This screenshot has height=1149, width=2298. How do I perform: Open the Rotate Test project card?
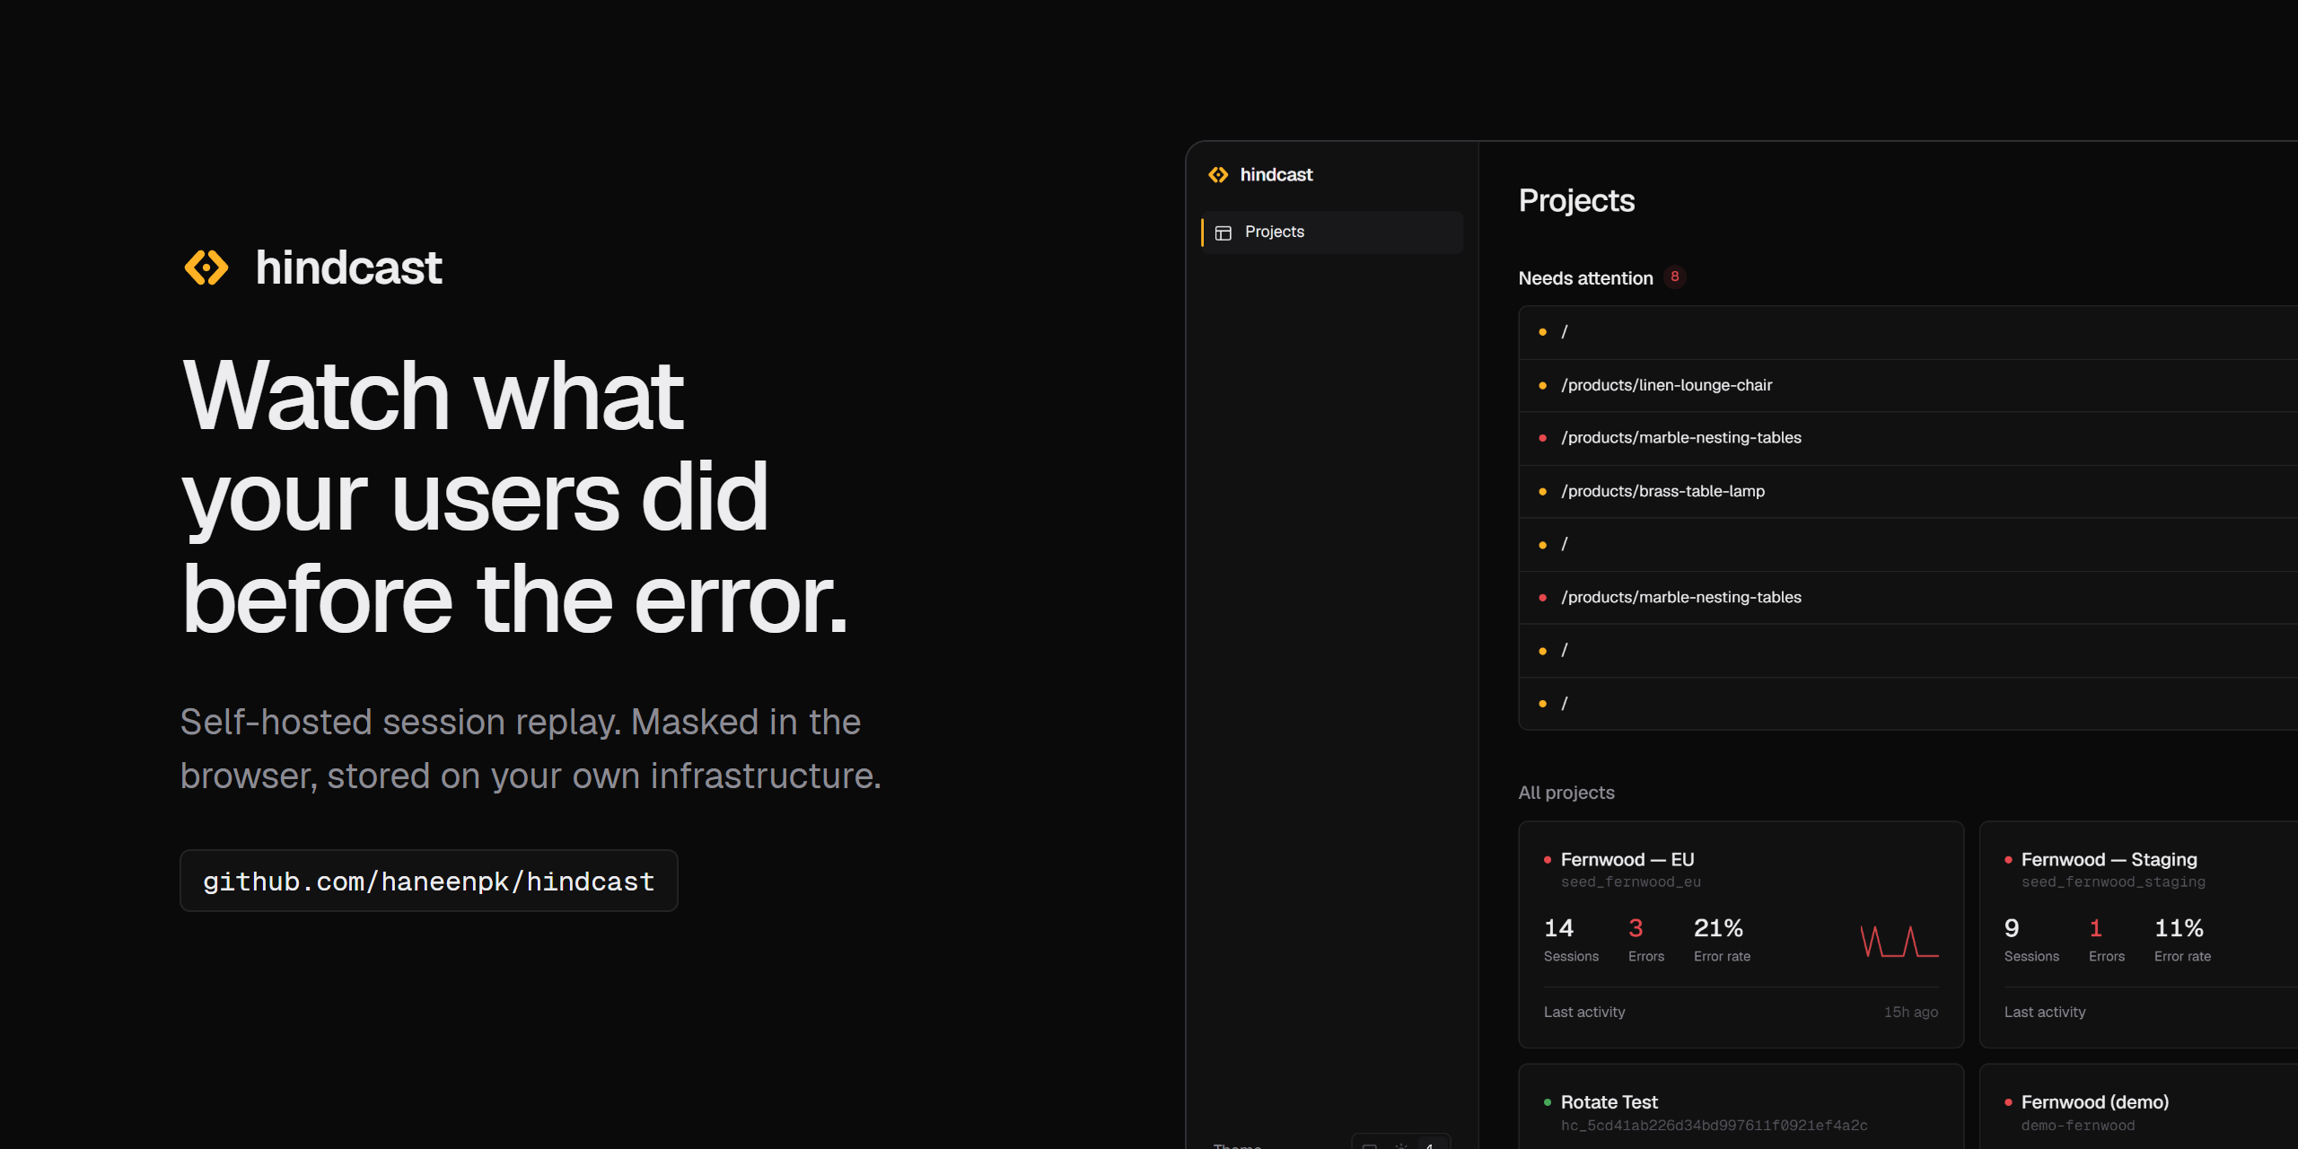click(x=1741, y=1107)
